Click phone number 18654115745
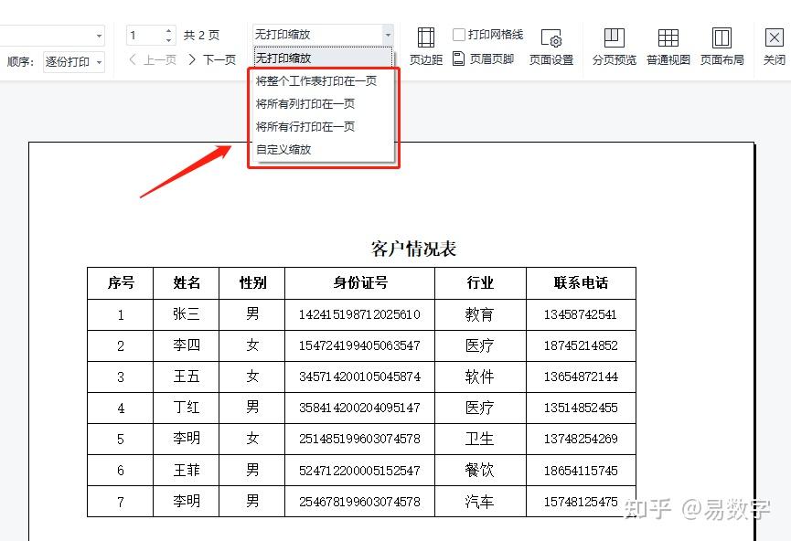Image resolution: width=791 pixels, height=541 pixels. click(581, 471)
